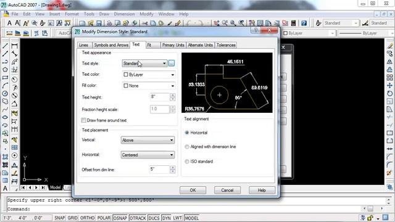Viewport: 395px width, 222px height.
Task: Switch to the Symbols and Arrows tab
Action: pyautogui.click(x=111, y=45)
